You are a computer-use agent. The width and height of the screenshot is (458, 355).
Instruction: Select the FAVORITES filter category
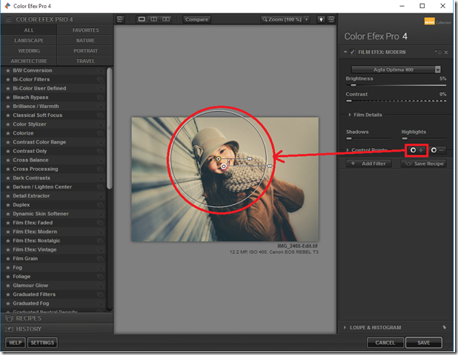(85, 30)
